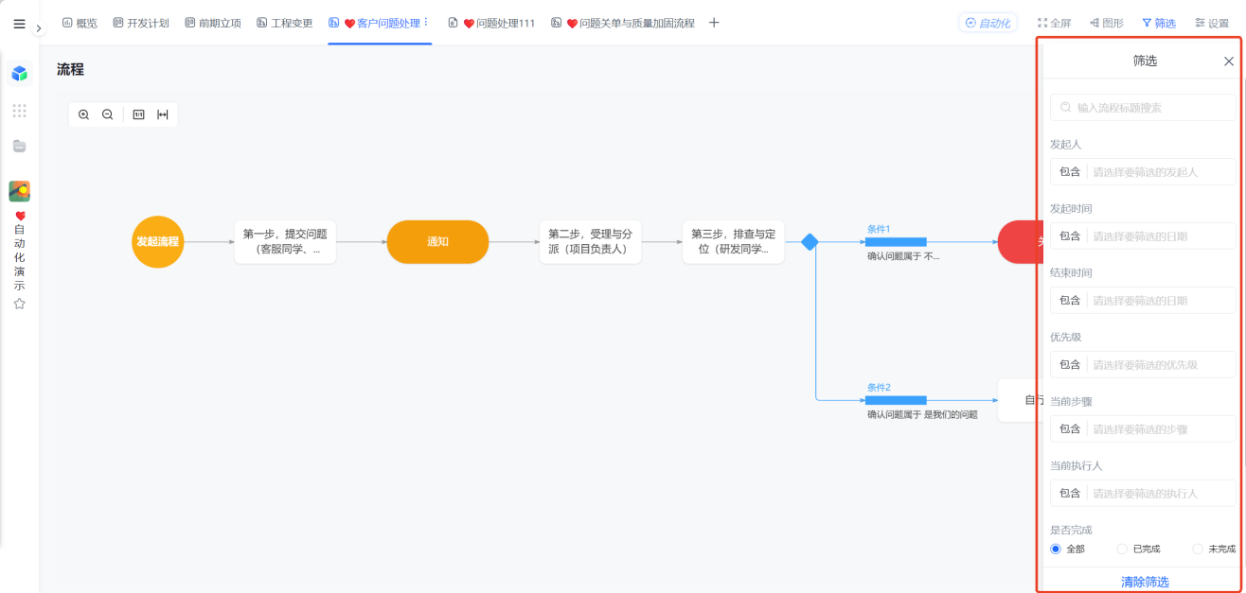Click the 流程 heading
The height and width of the screenshot is (593, 1246).
(70, 70)
